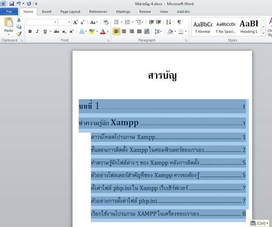The width and height of the screenshot is (272, 227).
Task: Switch to the Review tab
Action: [x=145, y=12]
